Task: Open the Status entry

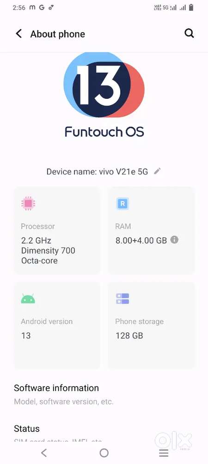Action: 104,433
